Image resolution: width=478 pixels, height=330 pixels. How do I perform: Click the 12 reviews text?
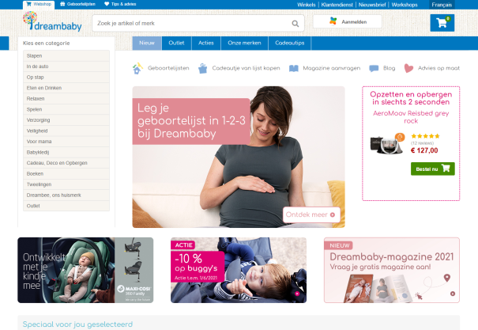[422, 143]
